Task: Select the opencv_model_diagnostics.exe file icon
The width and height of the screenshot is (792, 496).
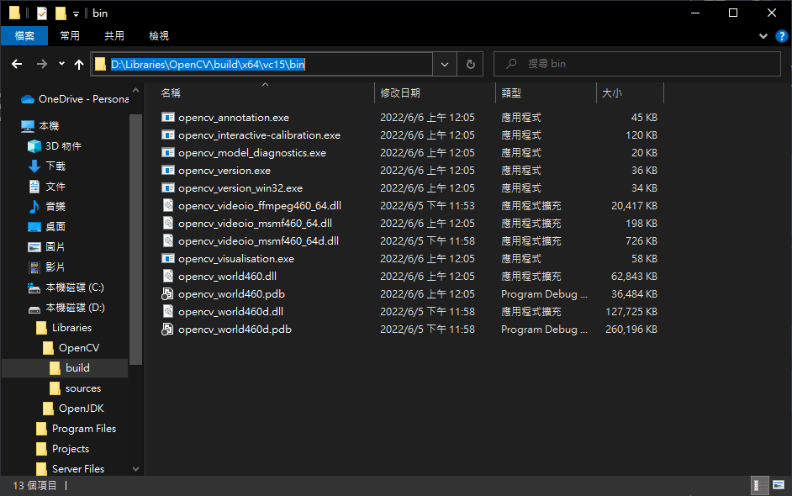Action: (167, 152)
